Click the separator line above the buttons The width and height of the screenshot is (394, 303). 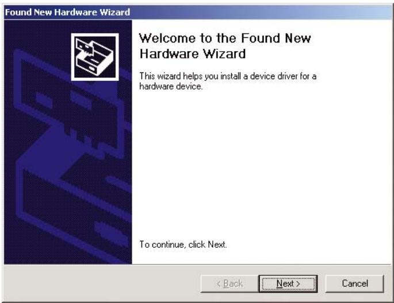click(x=197, y=265)
